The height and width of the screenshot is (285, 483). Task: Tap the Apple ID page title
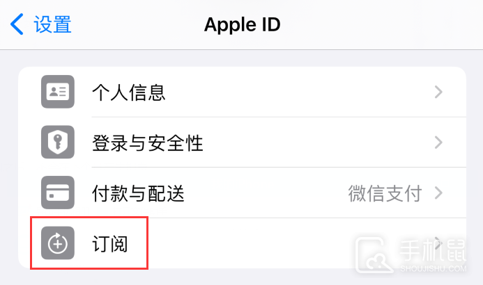click(242, 24)
